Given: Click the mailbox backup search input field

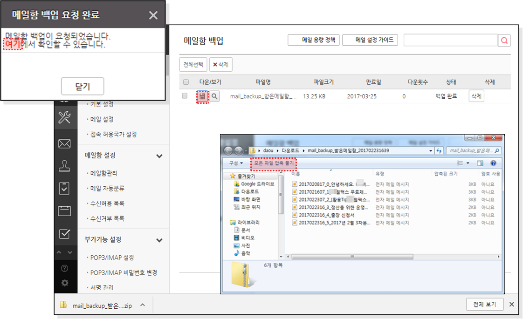Looking at the screenshot, I should click(450, 41).
